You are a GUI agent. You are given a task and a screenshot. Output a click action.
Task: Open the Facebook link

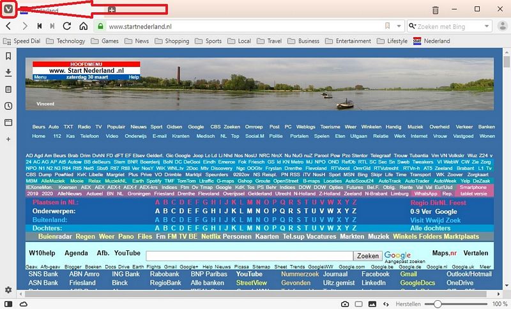376,274
